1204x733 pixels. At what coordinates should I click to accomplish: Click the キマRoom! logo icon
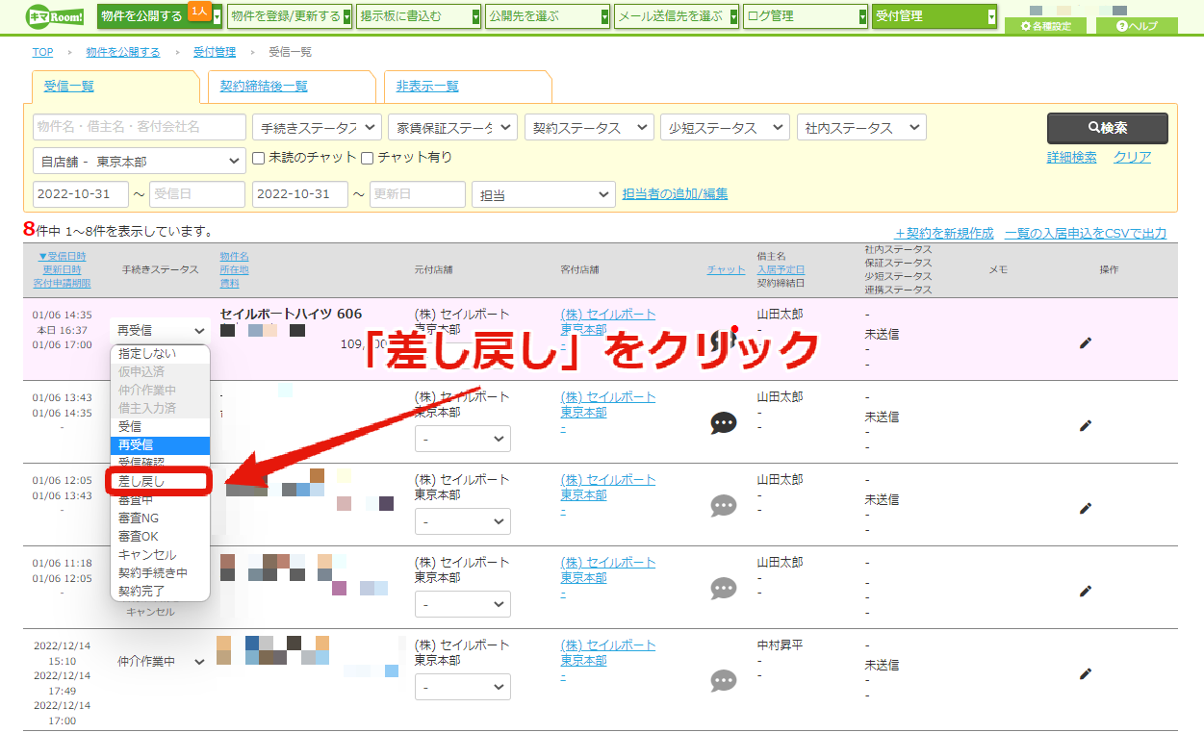click(55, 16)
